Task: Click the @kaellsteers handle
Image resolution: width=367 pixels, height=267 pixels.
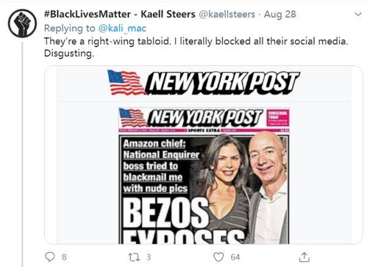Action: point(227,13)
